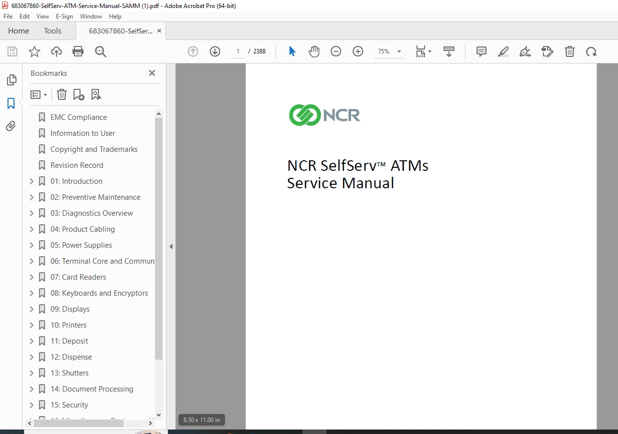The height and width of the screenshot is (434, 618).
Task: Expand the 01: Introduction bookmark
Action: pyautogui.click(x=31, y=181)
